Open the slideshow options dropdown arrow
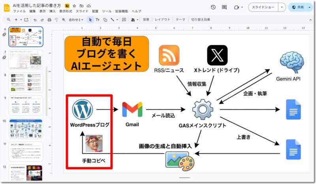 tap(282, 7)
